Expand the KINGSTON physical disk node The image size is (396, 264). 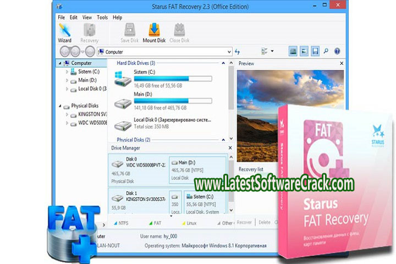click(67, 115)
